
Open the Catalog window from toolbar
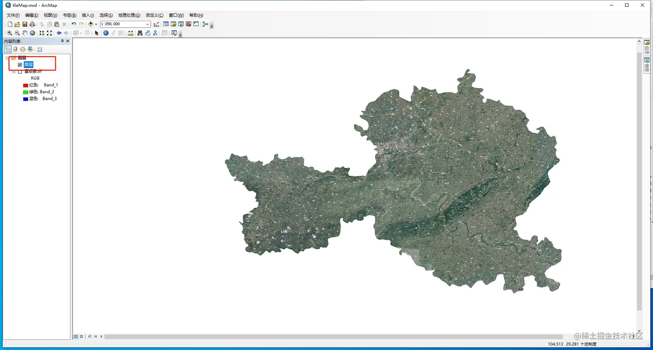[173, 24]
